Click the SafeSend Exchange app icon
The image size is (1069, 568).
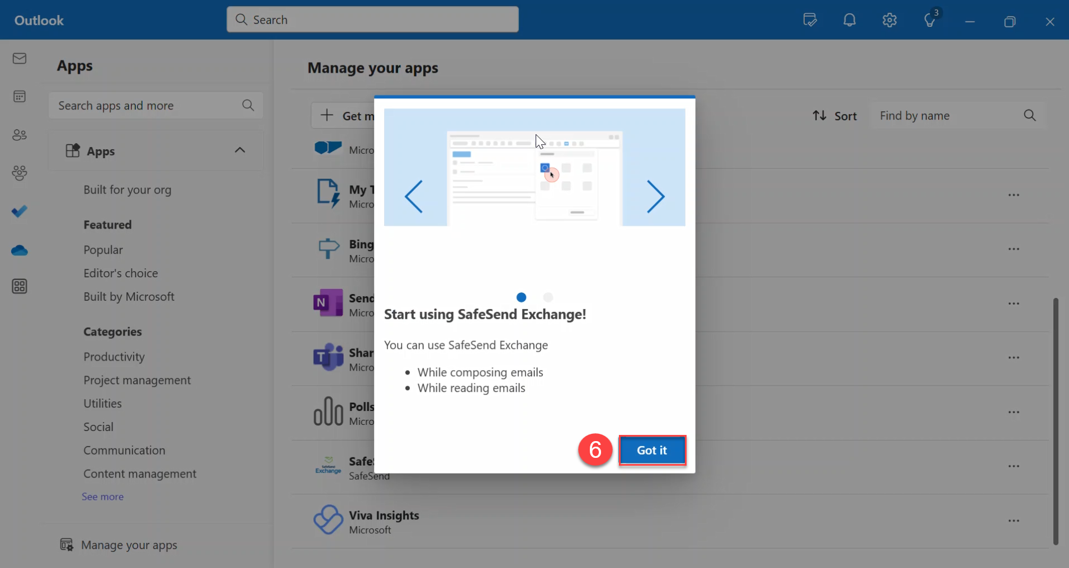click(x=328, y=466)
